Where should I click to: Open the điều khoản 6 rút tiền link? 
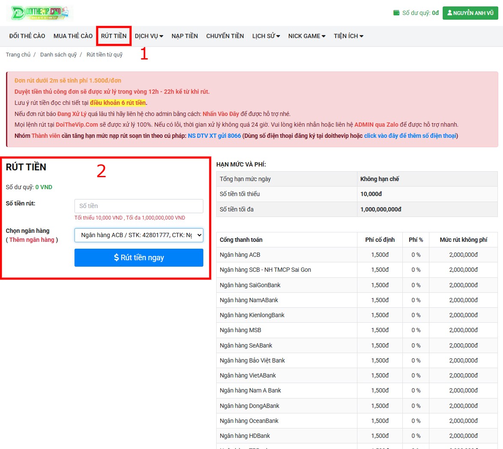tap(118, 103)
